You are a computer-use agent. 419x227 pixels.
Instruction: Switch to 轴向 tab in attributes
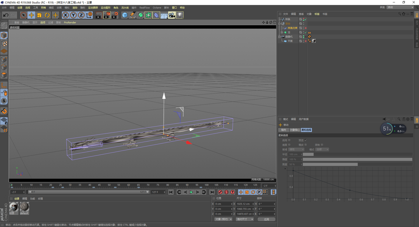point(283,130)
